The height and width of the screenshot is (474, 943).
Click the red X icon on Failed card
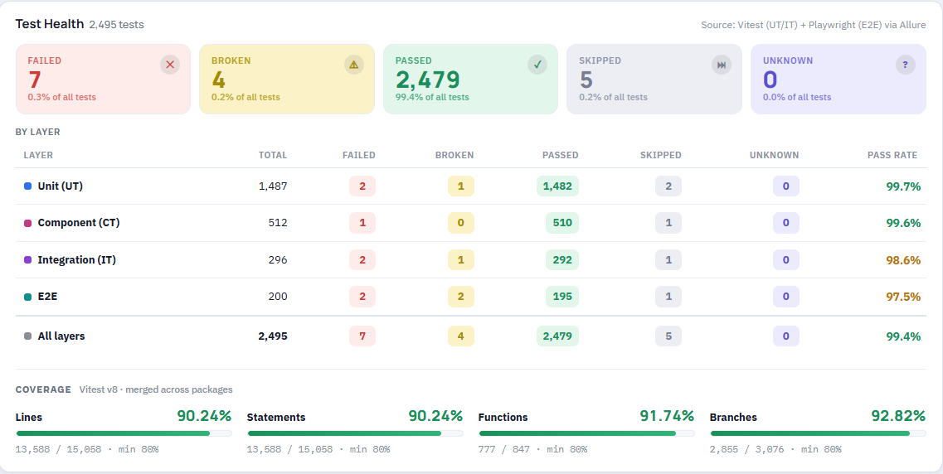170,65
